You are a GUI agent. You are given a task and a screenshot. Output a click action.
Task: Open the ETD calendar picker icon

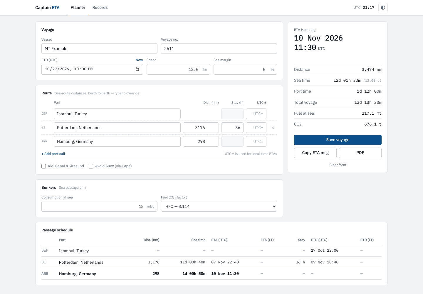137,69
